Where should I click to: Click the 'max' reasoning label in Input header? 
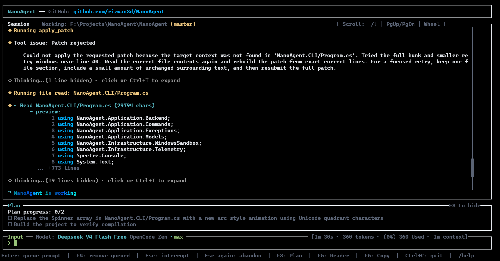click(178, 237)
